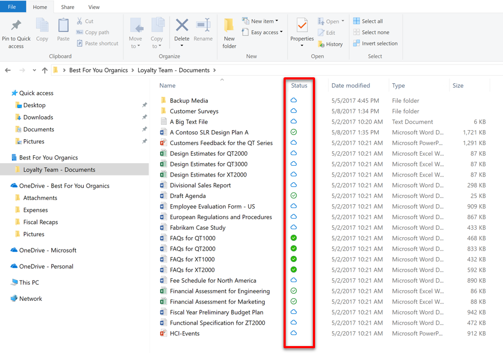Screen dimensions: 503x353
Task: Switch to the Home tab
Action: (x=40, y=7)
